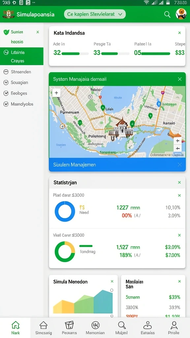Screen dimensions: 190x338
Task: Open the Nark home tab
Action: tap(16, 328)
